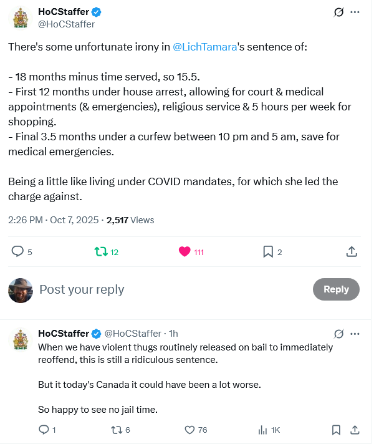Click the comment icon on reply post

pyautogui.click(x=44, y=430)
